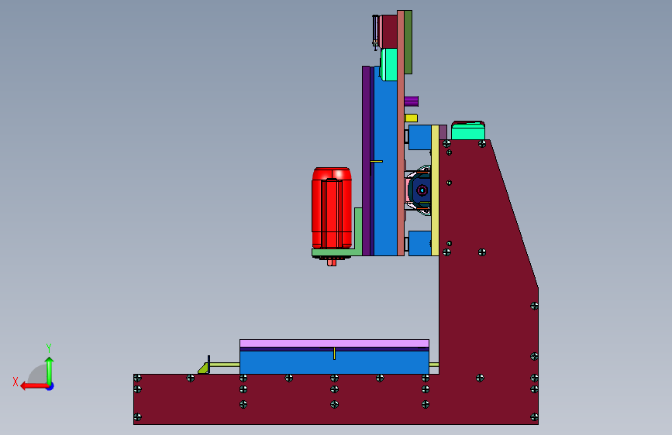Select the cyan block on top of maroon column
This screenshot has height=435, width=672.
point(468,131)
